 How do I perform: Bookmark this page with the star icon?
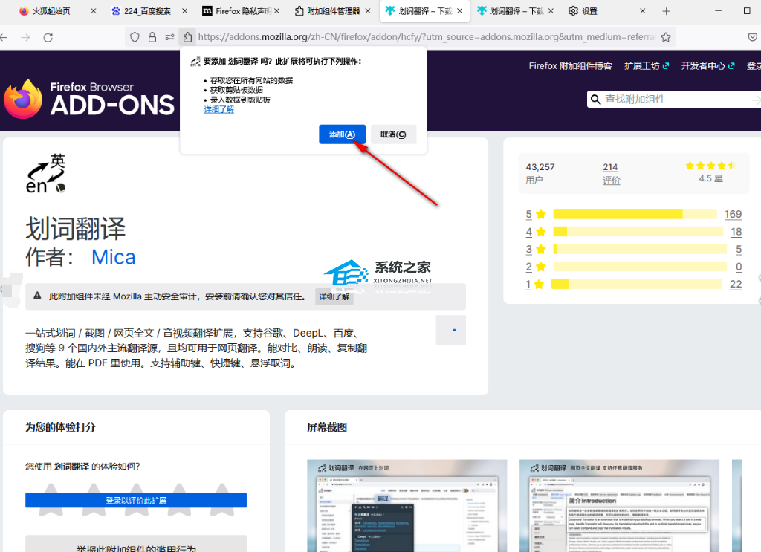(666, 37)
